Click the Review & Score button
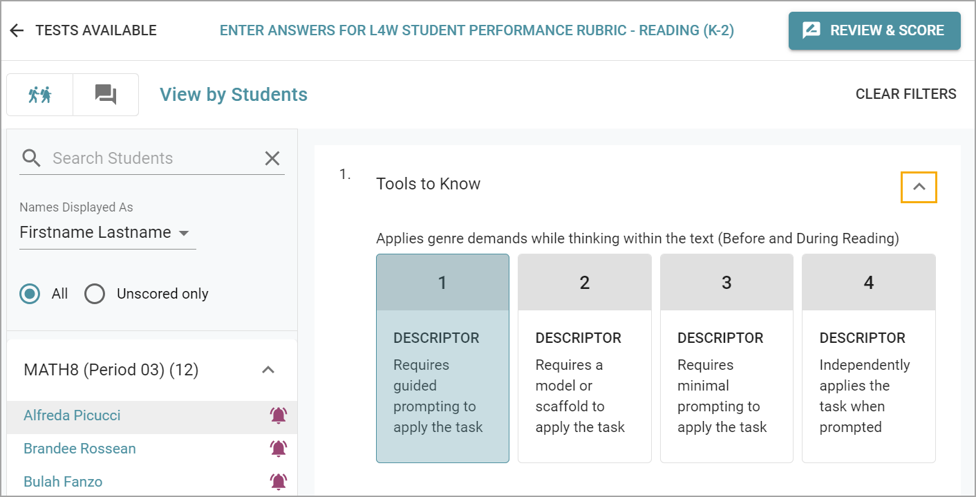Screen dimensions: 976x497 [874, 30]
